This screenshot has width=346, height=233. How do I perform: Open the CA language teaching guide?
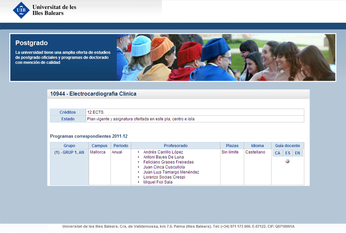tap(278, 153)
